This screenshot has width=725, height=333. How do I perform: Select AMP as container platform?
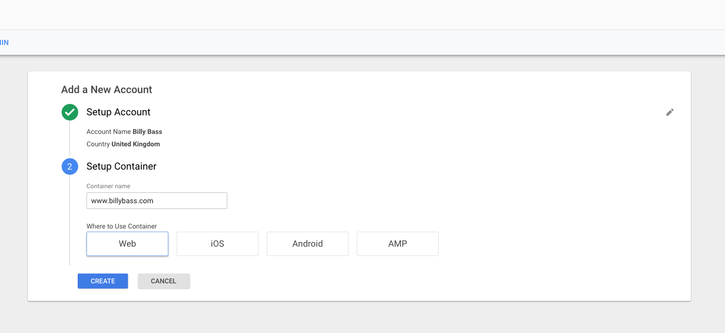[x=398, y=244]
